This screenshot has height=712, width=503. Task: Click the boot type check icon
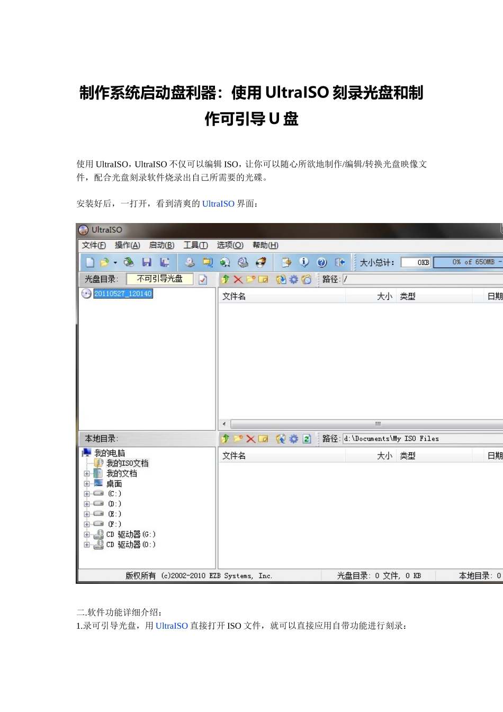(x=203, y=279)
